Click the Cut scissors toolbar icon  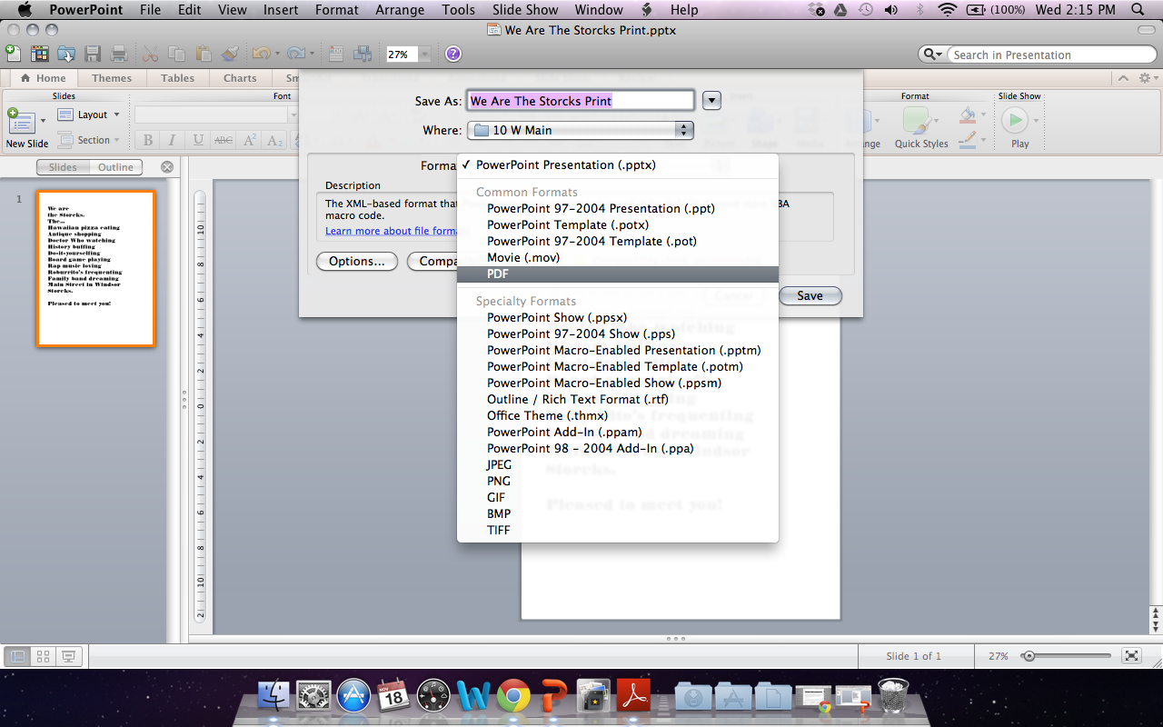coord(151,54)
